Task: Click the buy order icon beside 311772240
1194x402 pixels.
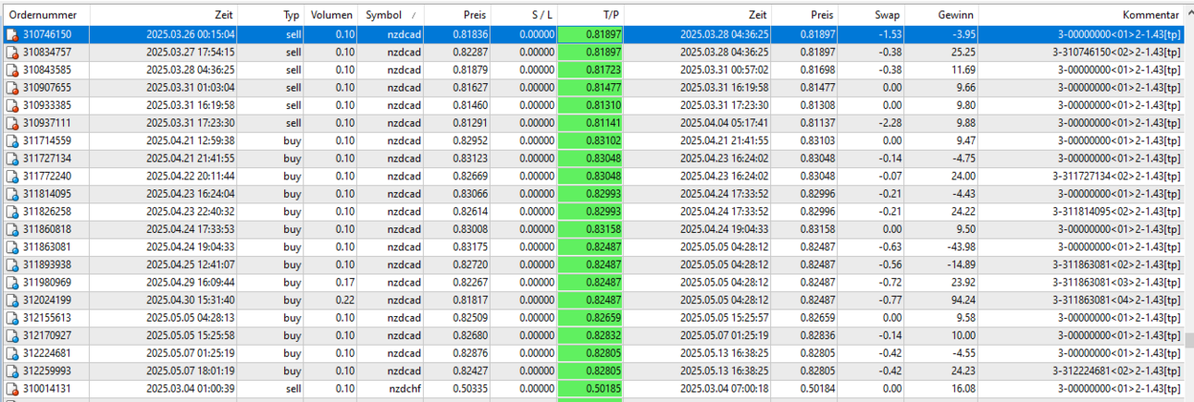Action: pos(12,177)
